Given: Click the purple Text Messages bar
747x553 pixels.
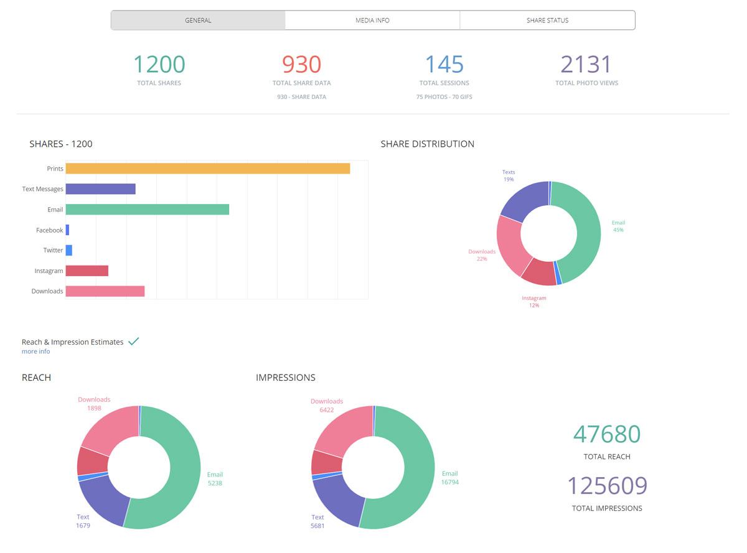Looking at the screenshot, I should (x=100, y=189).
